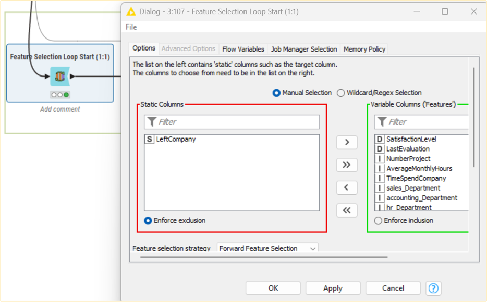
Task: Maximize the dialog window
Action: (445, 12)
